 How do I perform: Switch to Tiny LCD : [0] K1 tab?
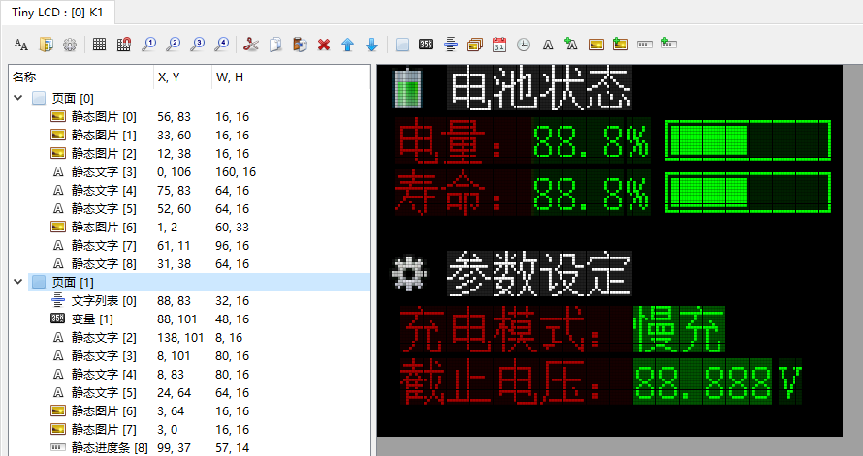[57, 12]
